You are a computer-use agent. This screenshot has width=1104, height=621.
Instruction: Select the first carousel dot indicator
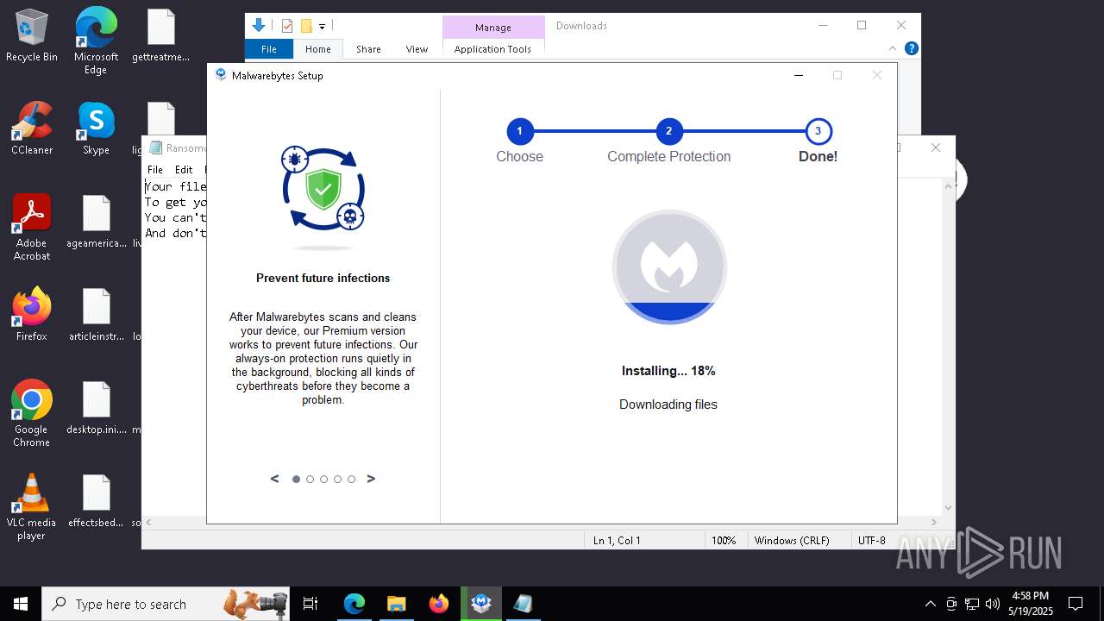coord(296,479)
